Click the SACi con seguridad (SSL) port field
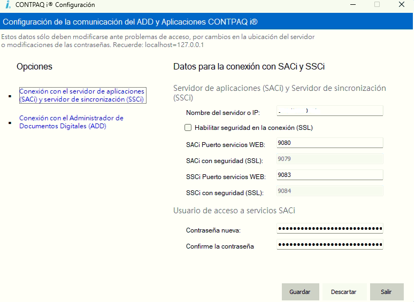 point(329,159)
